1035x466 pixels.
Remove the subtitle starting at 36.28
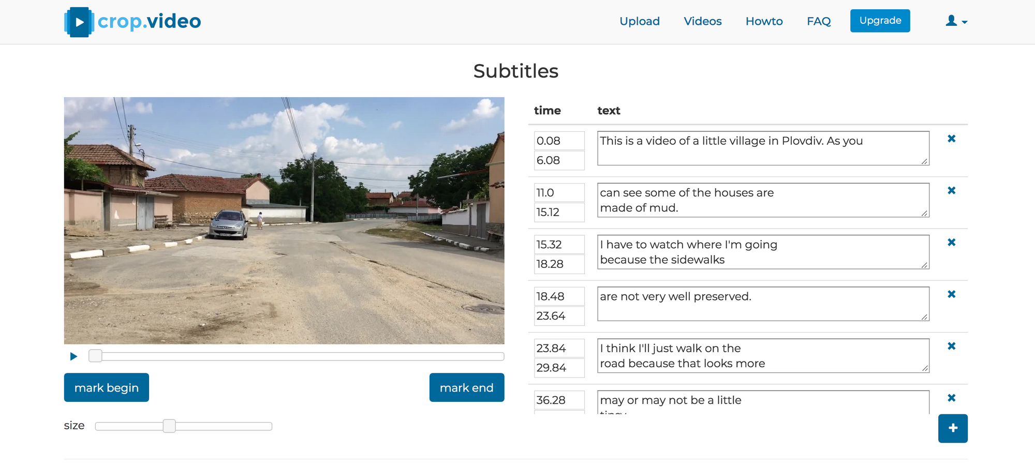[x=951, y=398]
